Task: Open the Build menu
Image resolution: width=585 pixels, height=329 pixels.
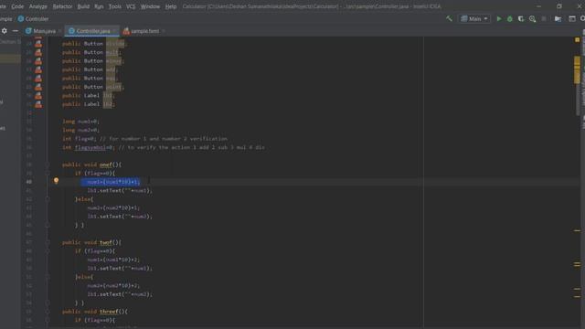Action: 83,6
